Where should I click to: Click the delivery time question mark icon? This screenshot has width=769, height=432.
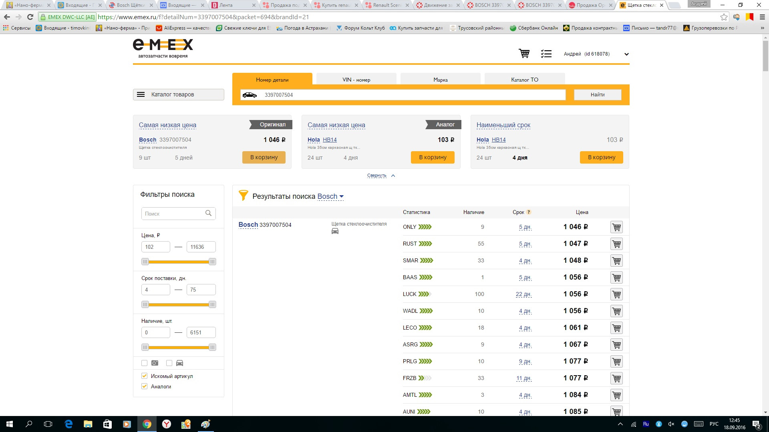[529, 212]
